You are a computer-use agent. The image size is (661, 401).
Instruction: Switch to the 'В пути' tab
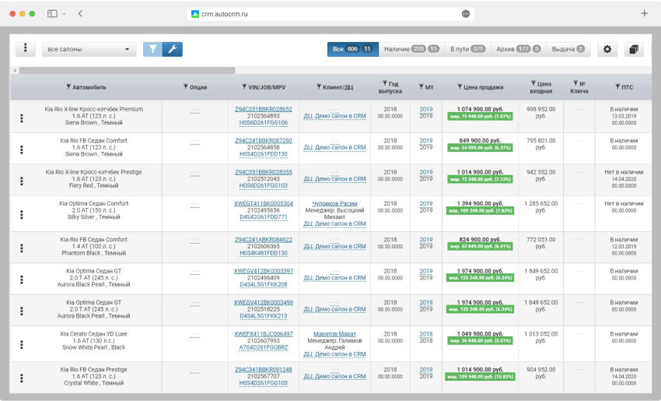pyautogui.click(x=467, y=49)
